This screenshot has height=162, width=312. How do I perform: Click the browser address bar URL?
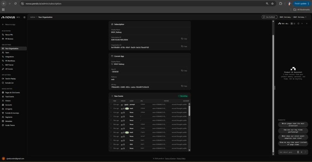43,3
